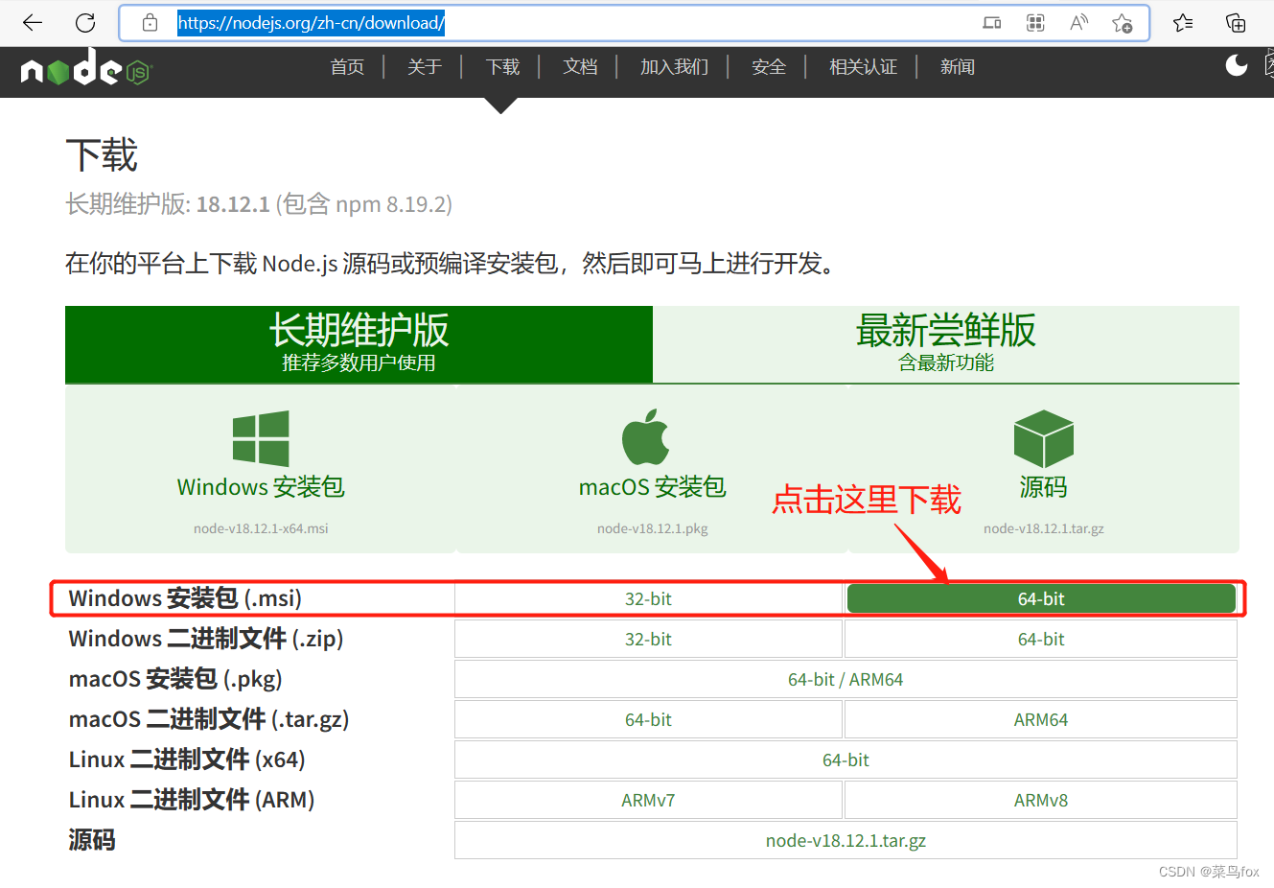Click node-v18.12.1.tar.gz text under the cube

tap(1043, 528)
